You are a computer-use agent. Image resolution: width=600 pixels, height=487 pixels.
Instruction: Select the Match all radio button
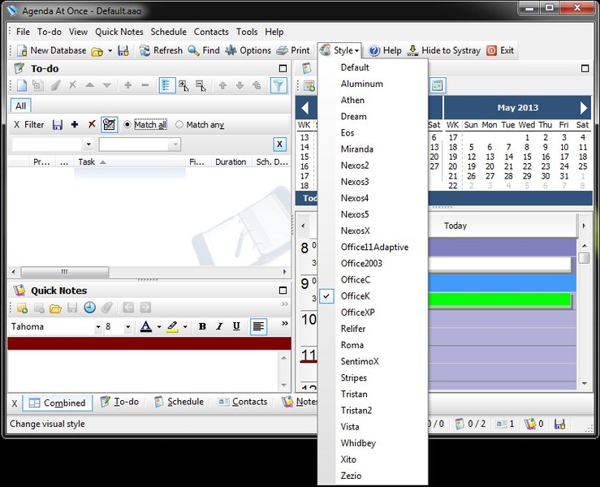tap(127, 125)
